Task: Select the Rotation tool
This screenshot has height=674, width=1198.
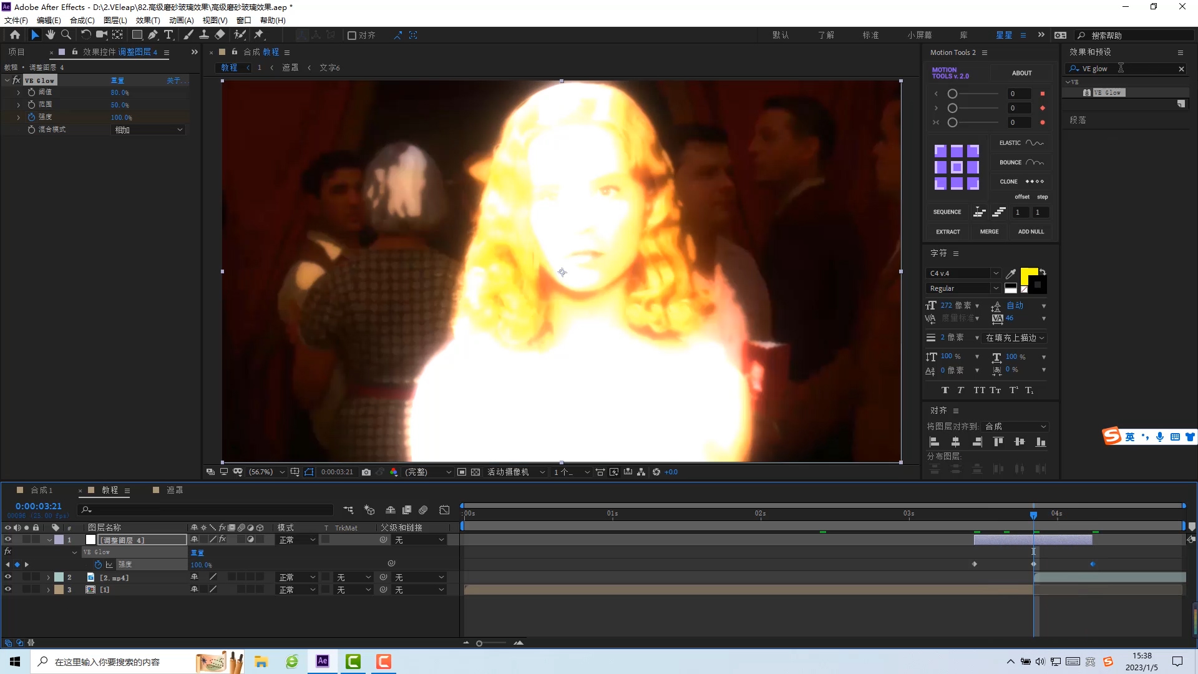Action: pyautogui.click(x=86, y=35)
